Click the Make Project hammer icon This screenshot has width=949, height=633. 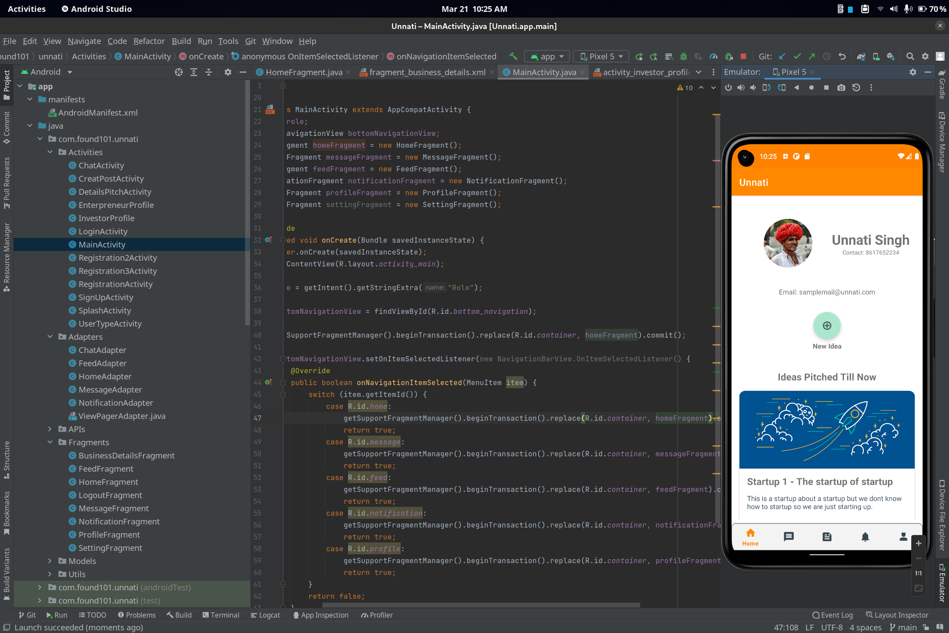click(513, 56)
